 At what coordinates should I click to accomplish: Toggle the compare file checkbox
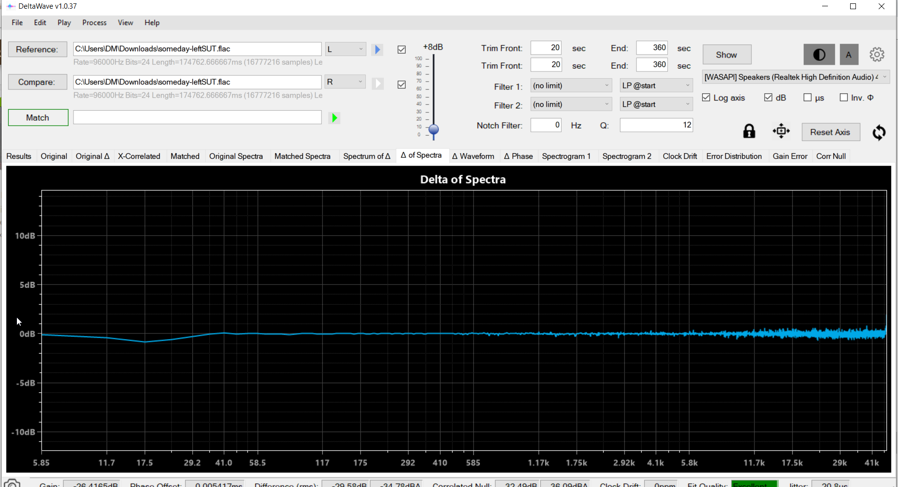402,85
